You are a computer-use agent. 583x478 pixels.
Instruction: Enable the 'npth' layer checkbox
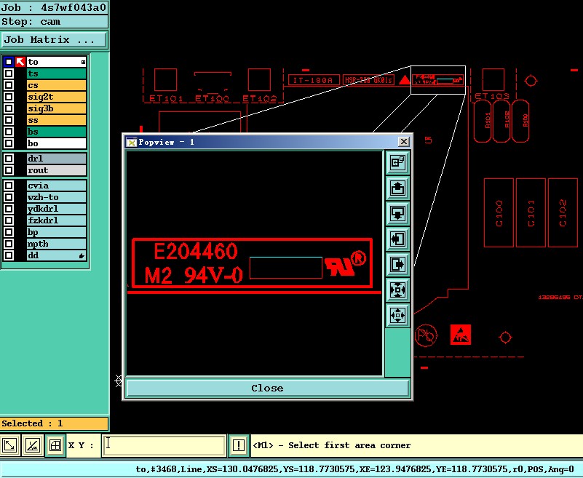9,244
